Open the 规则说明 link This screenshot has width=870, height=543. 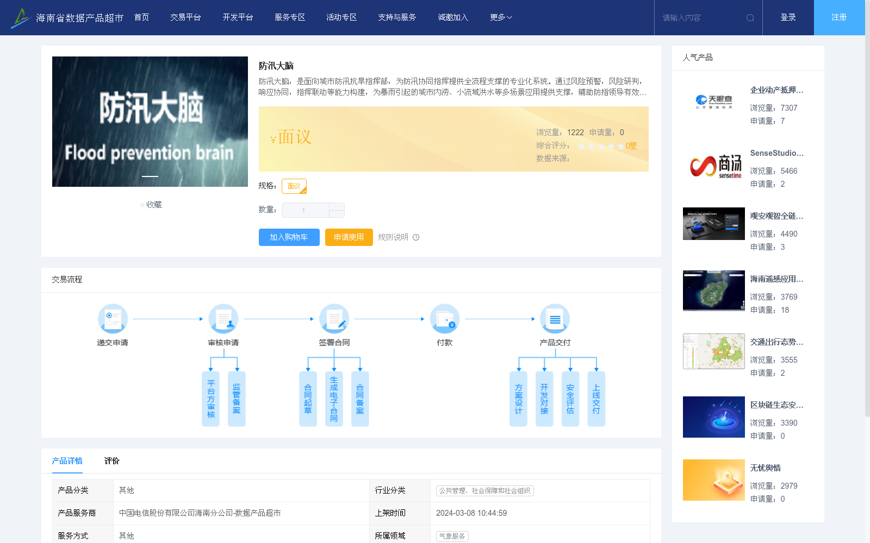(x=393, y=237)
